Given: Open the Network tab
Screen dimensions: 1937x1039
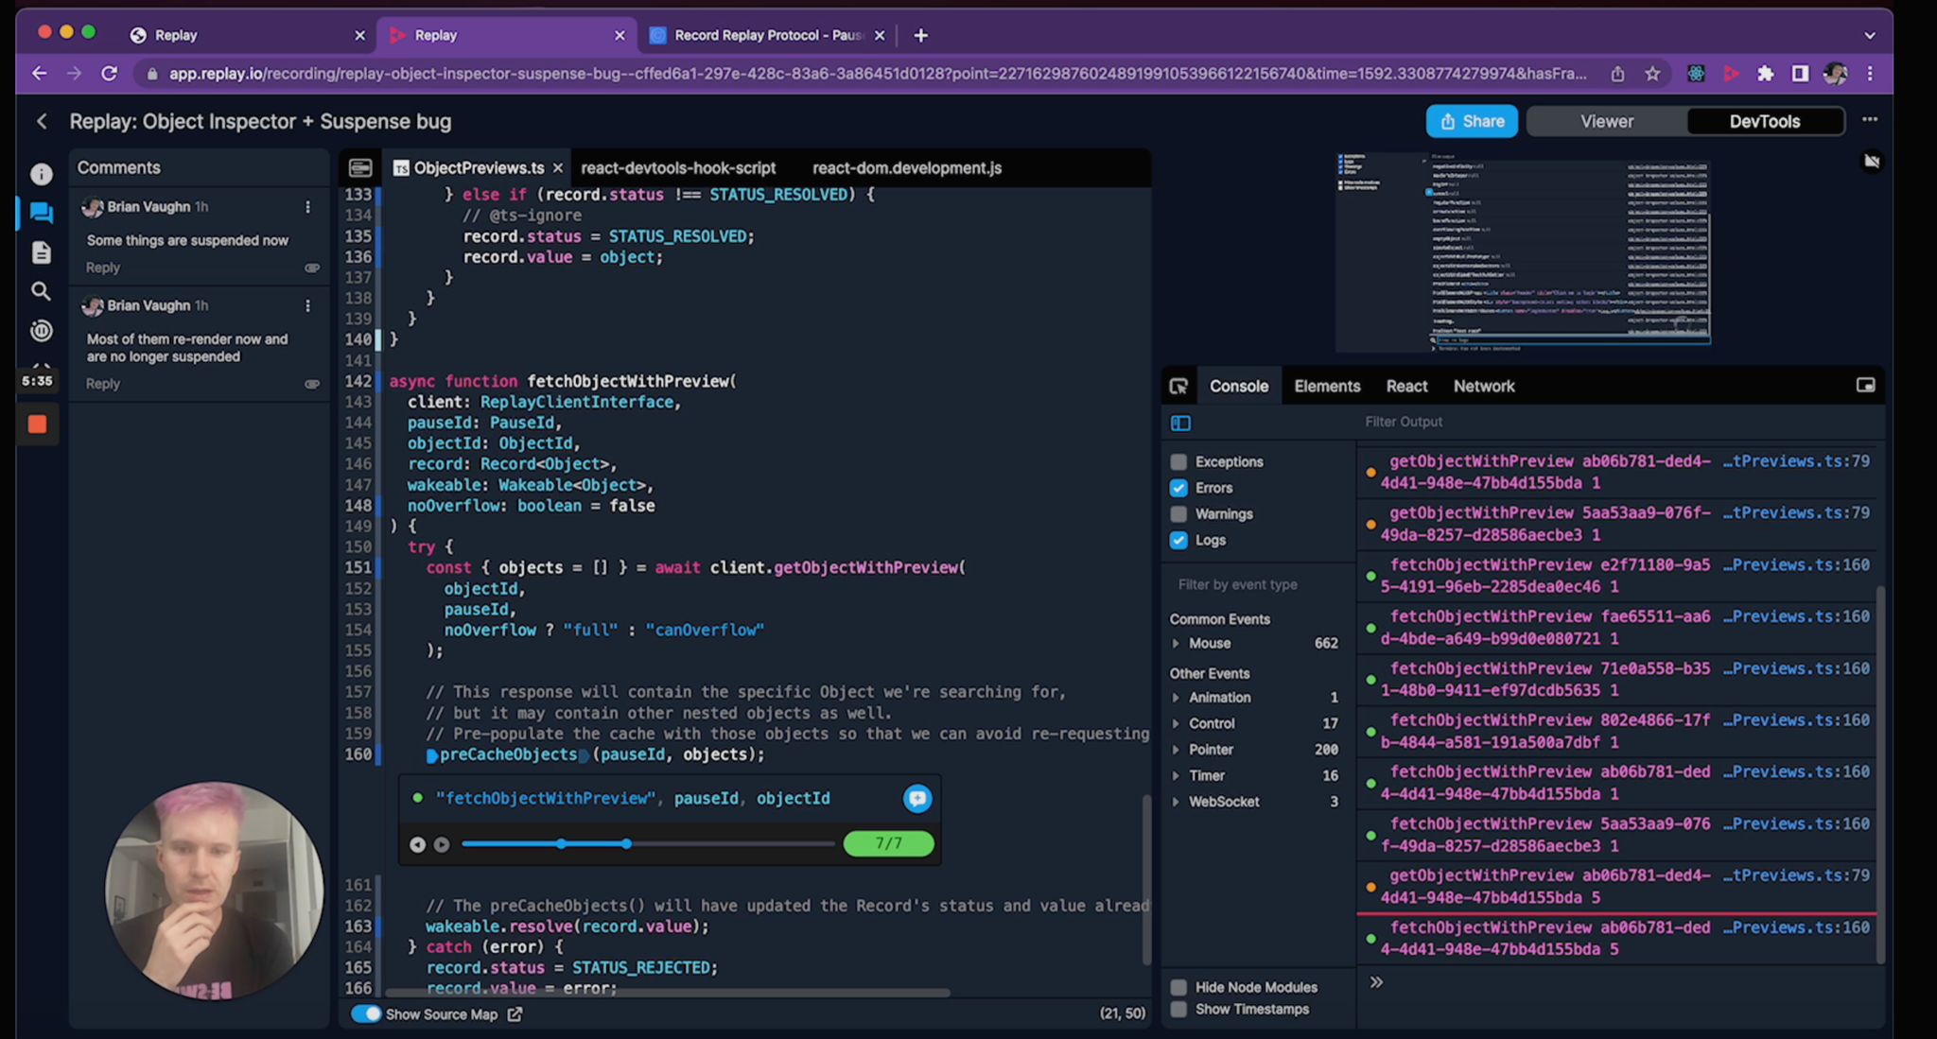Looking at the screenshot, I should (x=1484, y=386).
